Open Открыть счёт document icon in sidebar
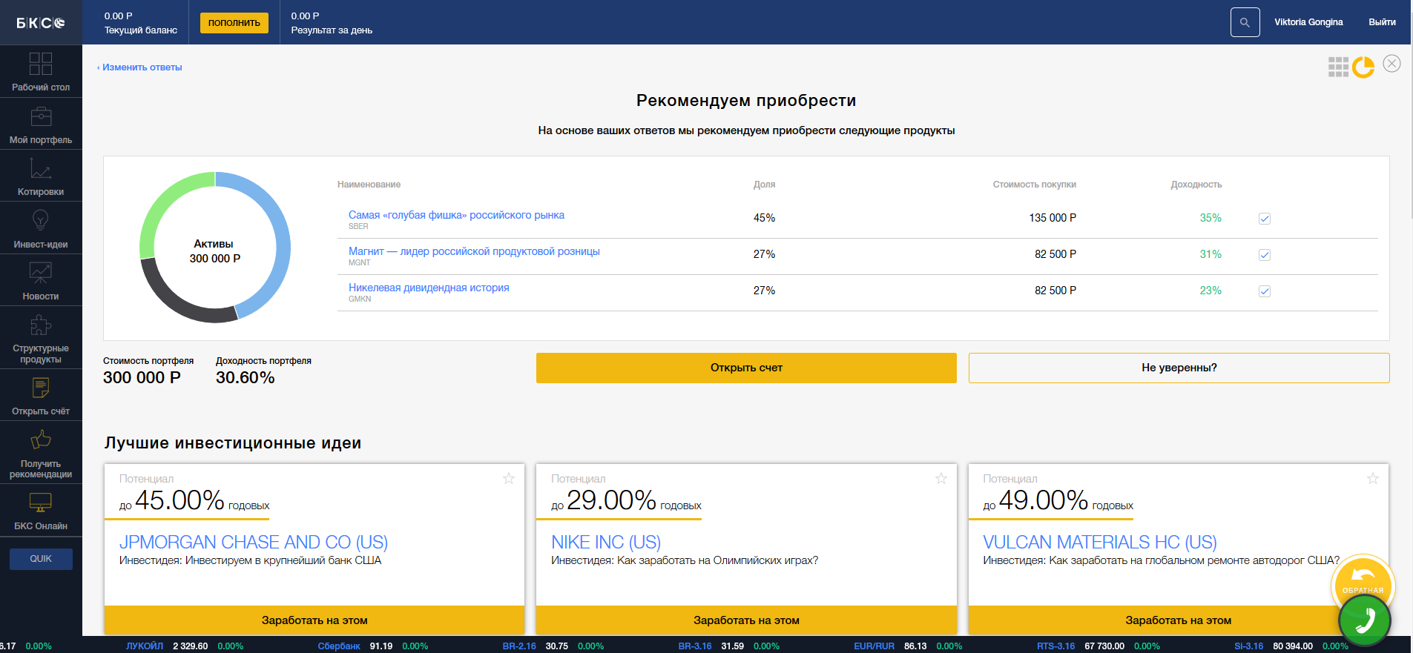The image size is (1413, 653). pyautogui.click(x=41, y=388)
